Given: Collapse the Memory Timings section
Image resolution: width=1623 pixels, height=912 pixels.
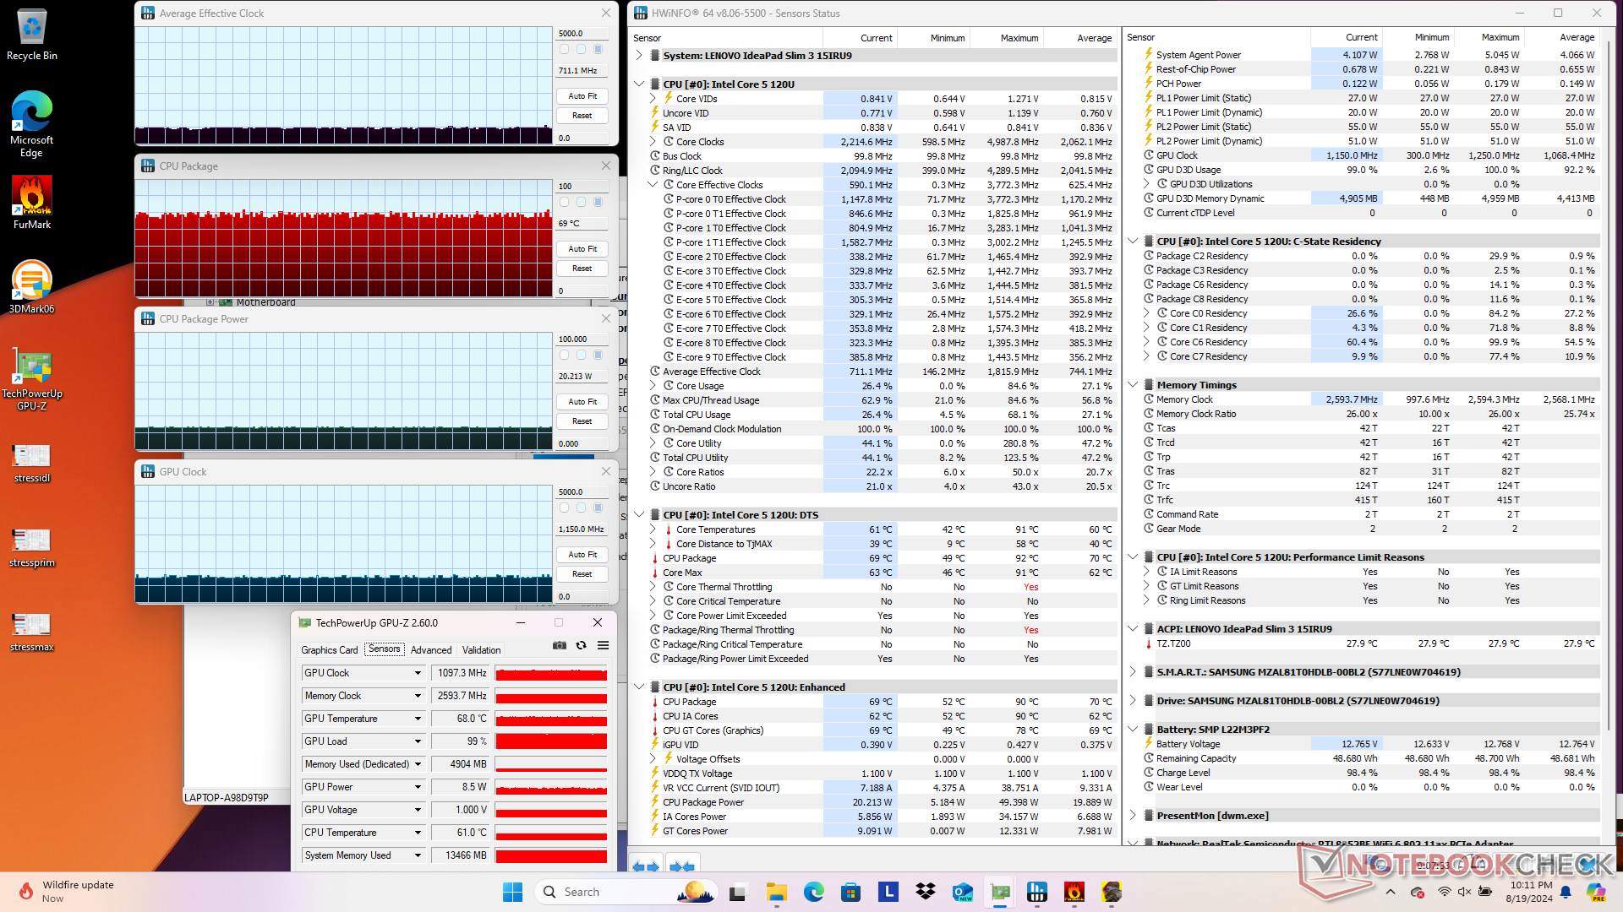Looking at the screenshot, I should 1133,385.
